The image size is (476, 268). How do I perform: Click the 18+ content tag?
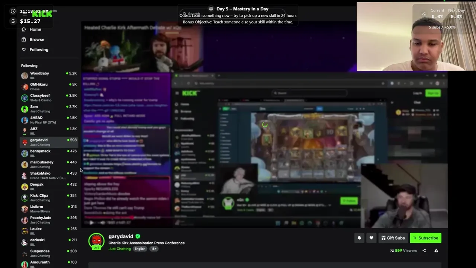(x=154, y=249)
